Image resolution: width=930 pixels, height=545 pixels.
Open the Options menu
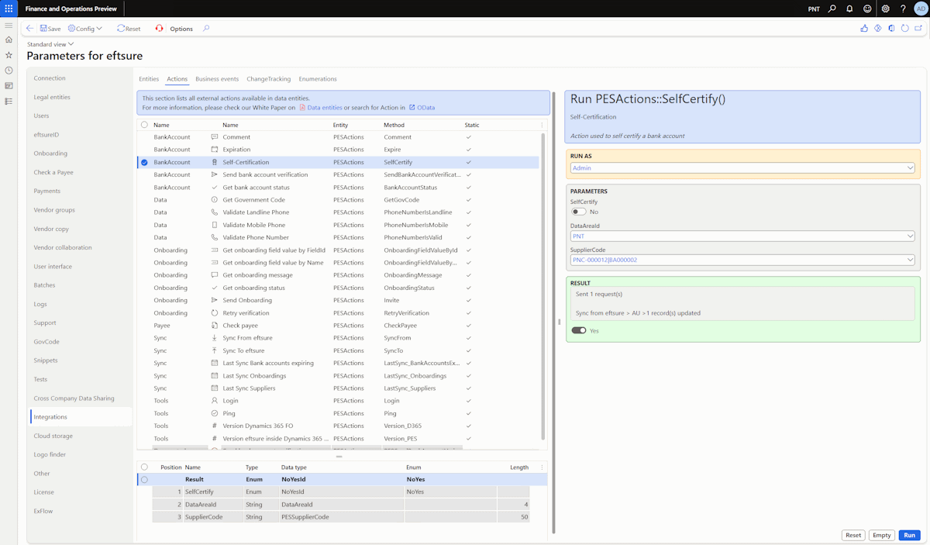point(181,29)
